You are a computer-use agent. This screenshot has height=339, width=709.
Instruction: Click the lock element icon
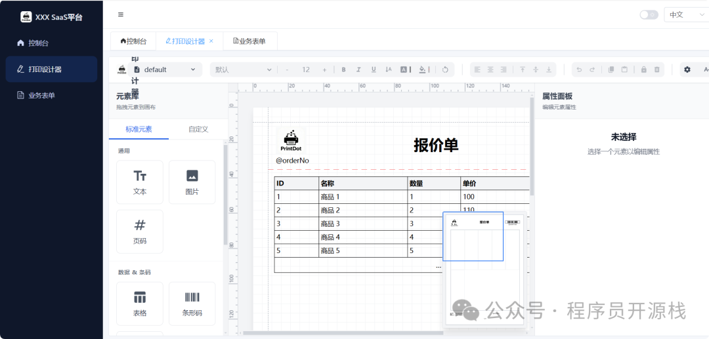[x=643, y=70]
